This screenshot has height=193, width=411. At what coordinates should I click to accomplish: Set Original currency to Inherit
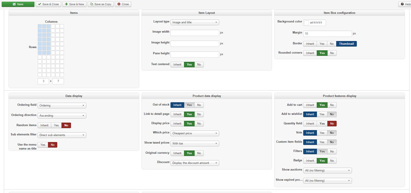[x=177, y=153]
